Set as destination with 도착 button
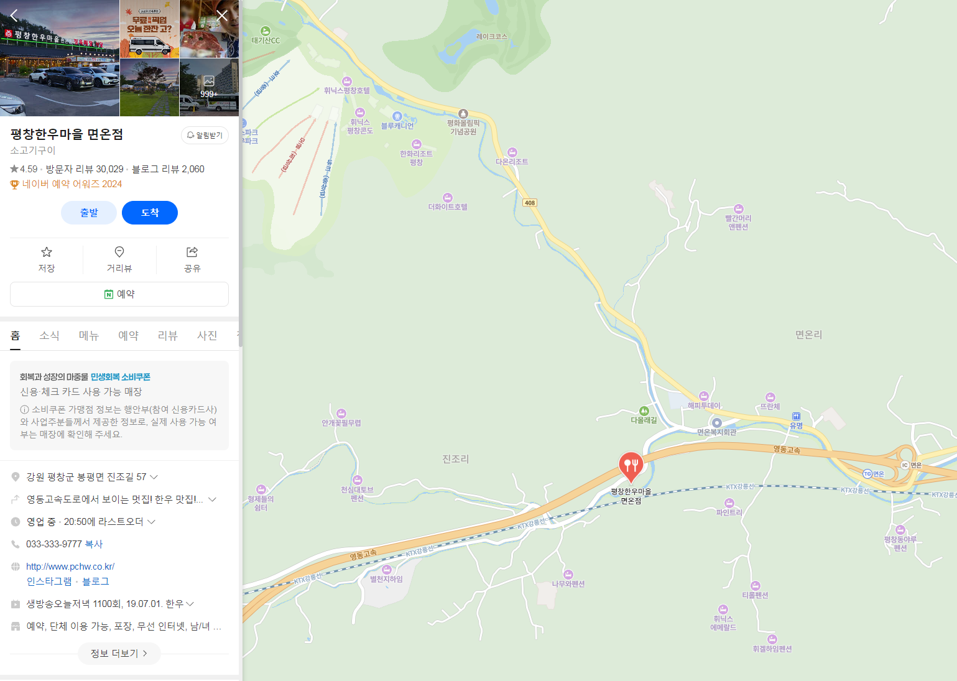957x681 pixels. coord(150,213)
